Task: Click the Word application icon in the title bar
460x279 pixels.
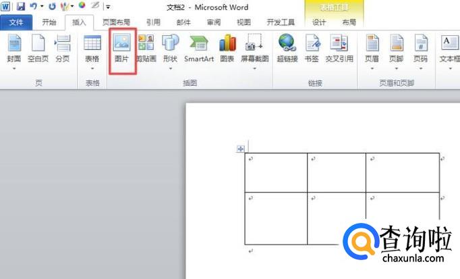Action: pos(5,6)
